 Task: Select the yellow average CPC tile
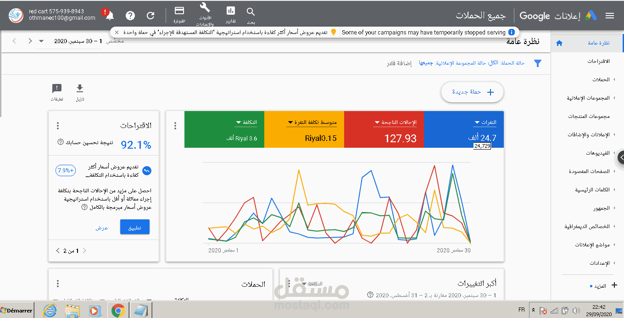[x=304, y=129]
